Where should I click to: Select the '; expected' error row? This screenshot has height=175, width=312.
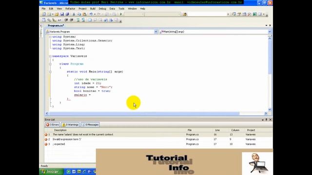tap(158, 144)
